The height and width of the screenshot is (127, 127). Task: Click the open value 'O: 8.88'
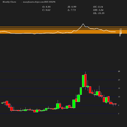coord(46,7)
